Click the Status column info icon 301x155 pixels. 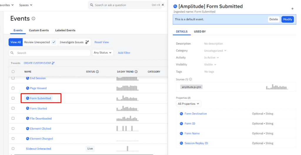[x=97, y=72]
